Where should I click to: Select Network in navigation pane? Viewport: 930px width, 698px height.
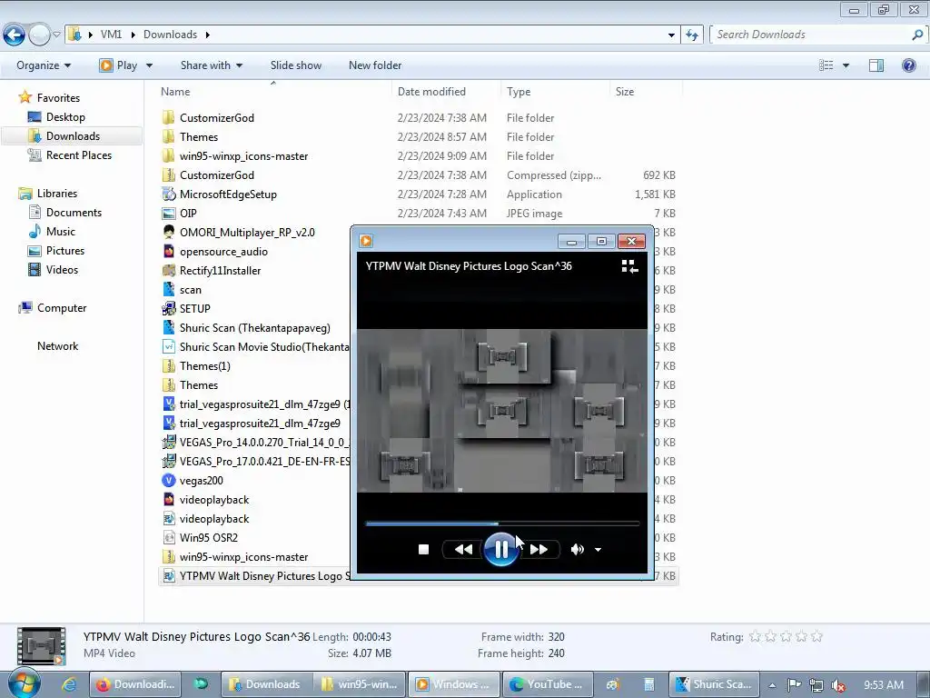[x=57, y=346]
